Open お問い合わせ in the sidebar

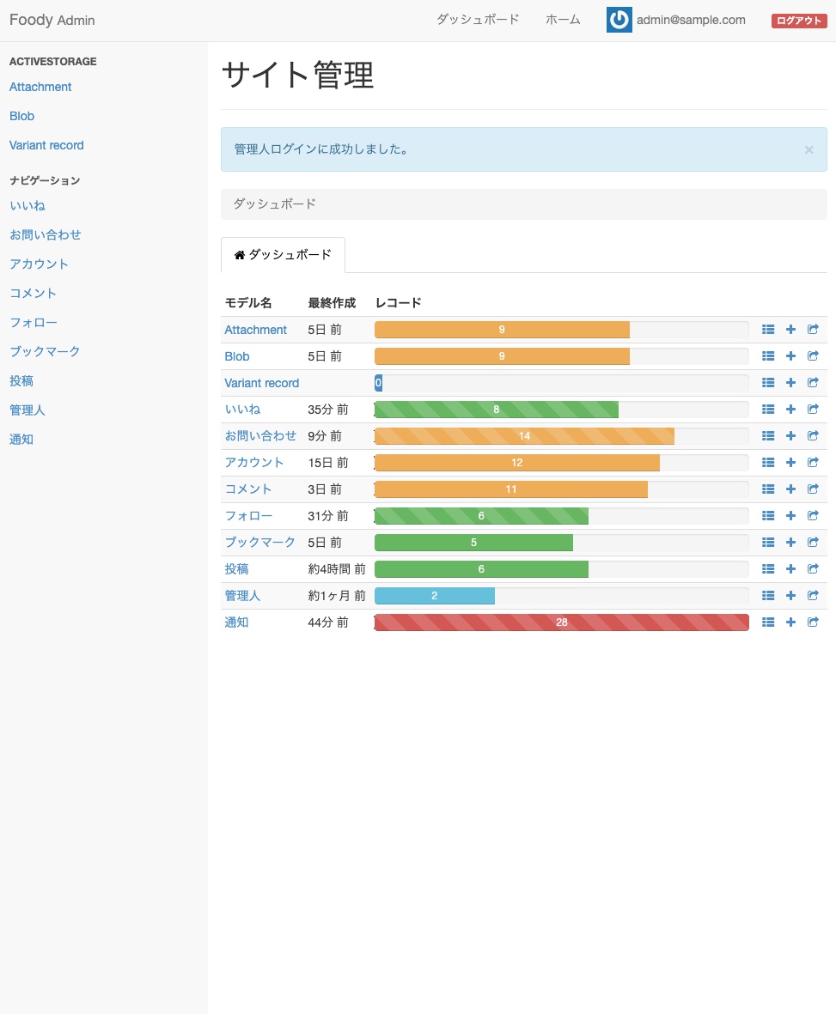(46, 234)
